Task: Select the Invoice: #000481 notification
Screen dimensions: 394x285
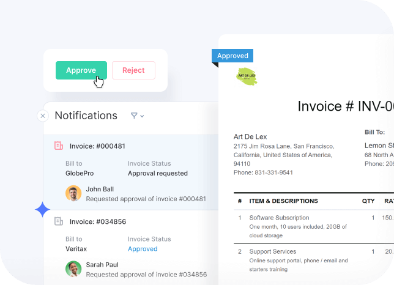Action: pyautogui.click(x=97, y=146)
